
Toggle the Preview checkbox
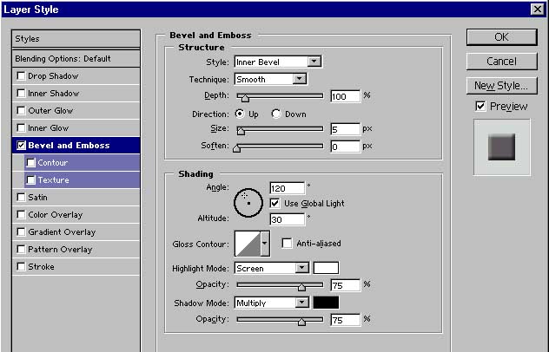click(x=480, y=106)
